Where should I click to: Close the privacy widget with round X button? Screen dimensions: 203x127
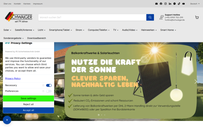point(7,120)
